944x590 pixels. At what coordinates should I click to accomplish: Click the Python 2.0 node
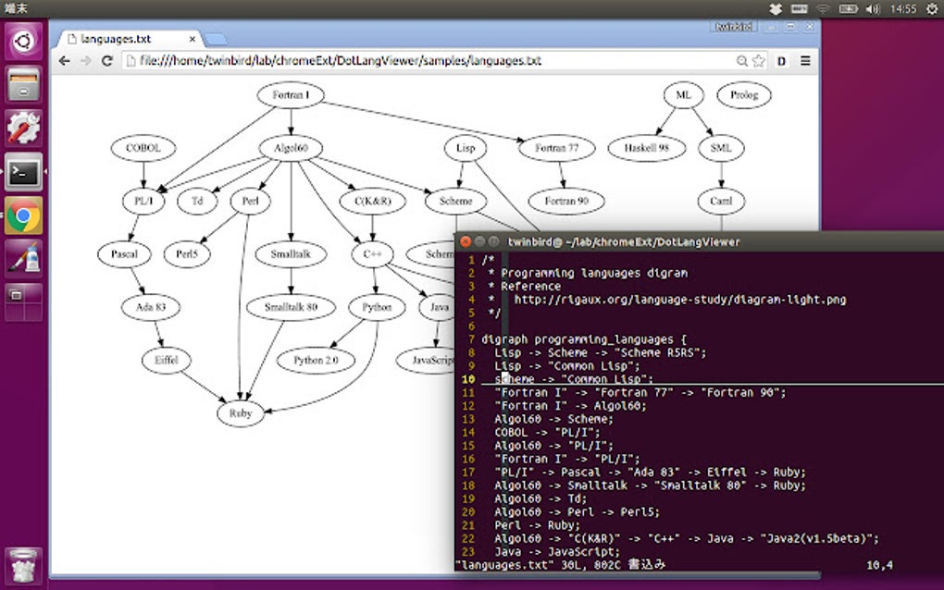[x=316, y=361]
